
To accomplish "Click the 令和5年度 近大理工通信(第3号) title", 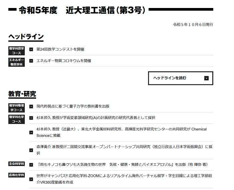I will (82, 10).
